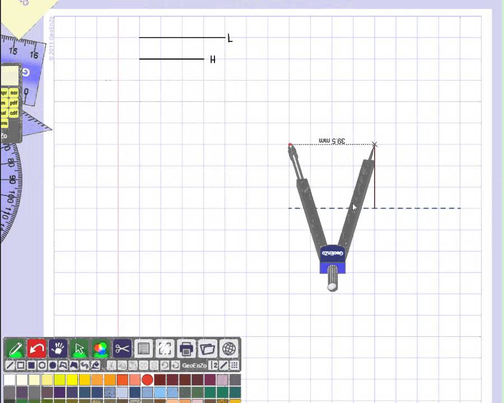The width and height of the screenshot is (504, 403).
Task: Click the rotate clockwise icon
Action: tap(175, 365)
